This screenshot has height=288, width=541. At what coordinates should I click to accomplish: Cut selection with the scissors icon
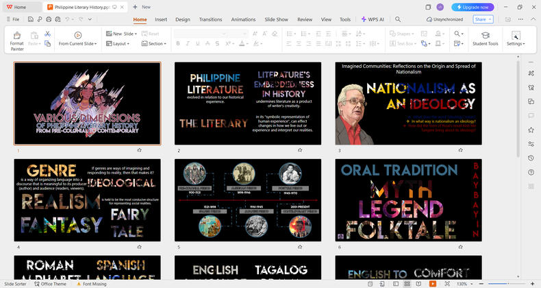pyautogui.click(x=48, y=34)
